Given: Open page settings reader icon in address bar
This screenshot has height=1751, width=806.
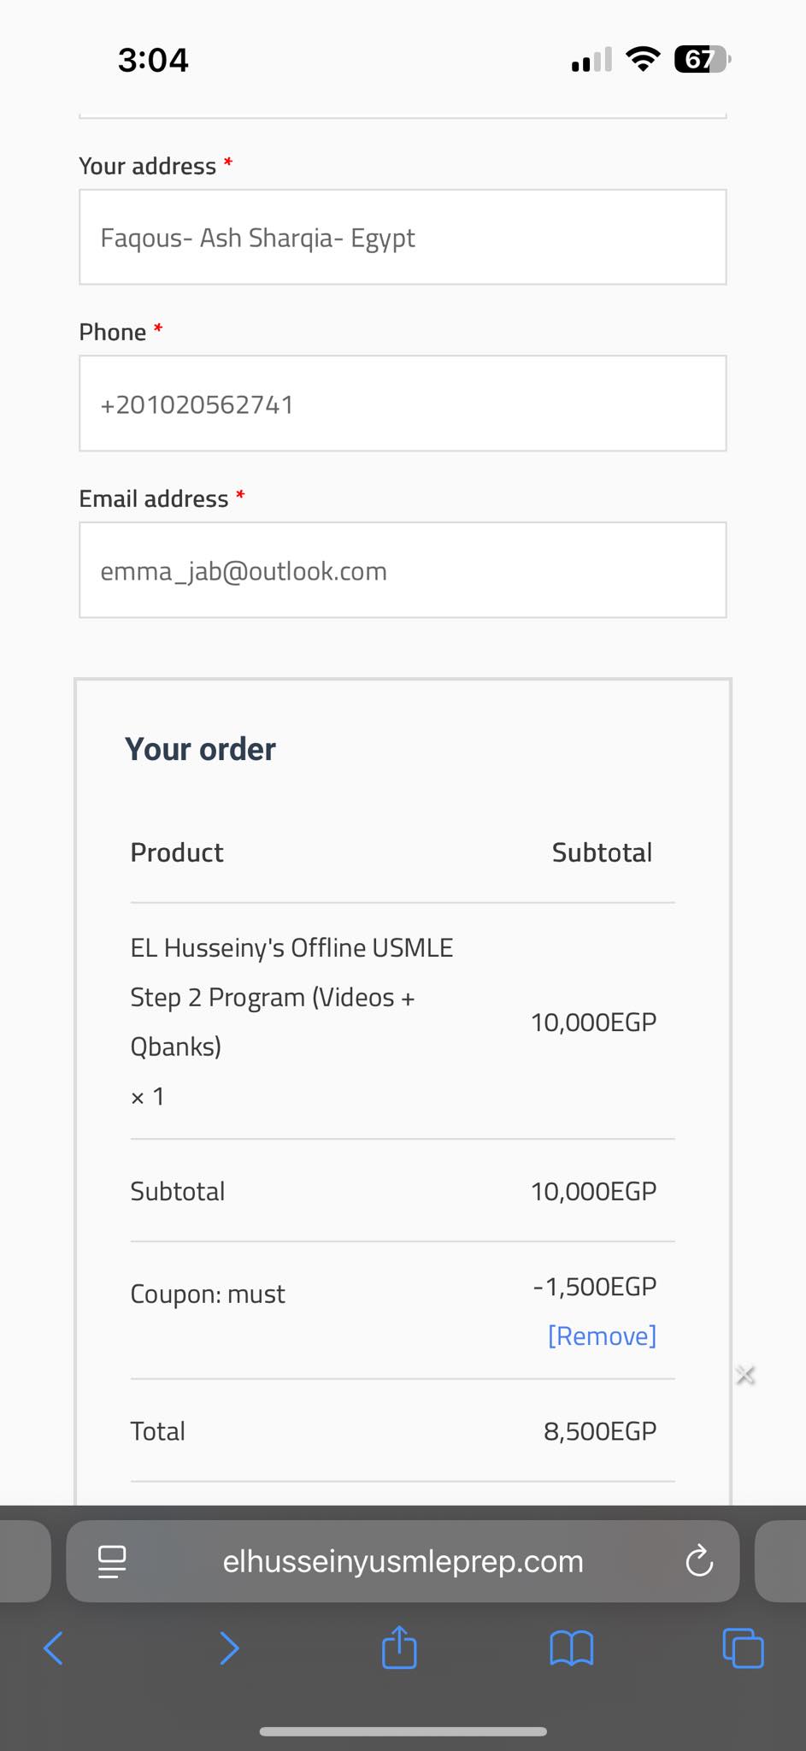Looking at the screenshot, I should tap(112, 1561).
